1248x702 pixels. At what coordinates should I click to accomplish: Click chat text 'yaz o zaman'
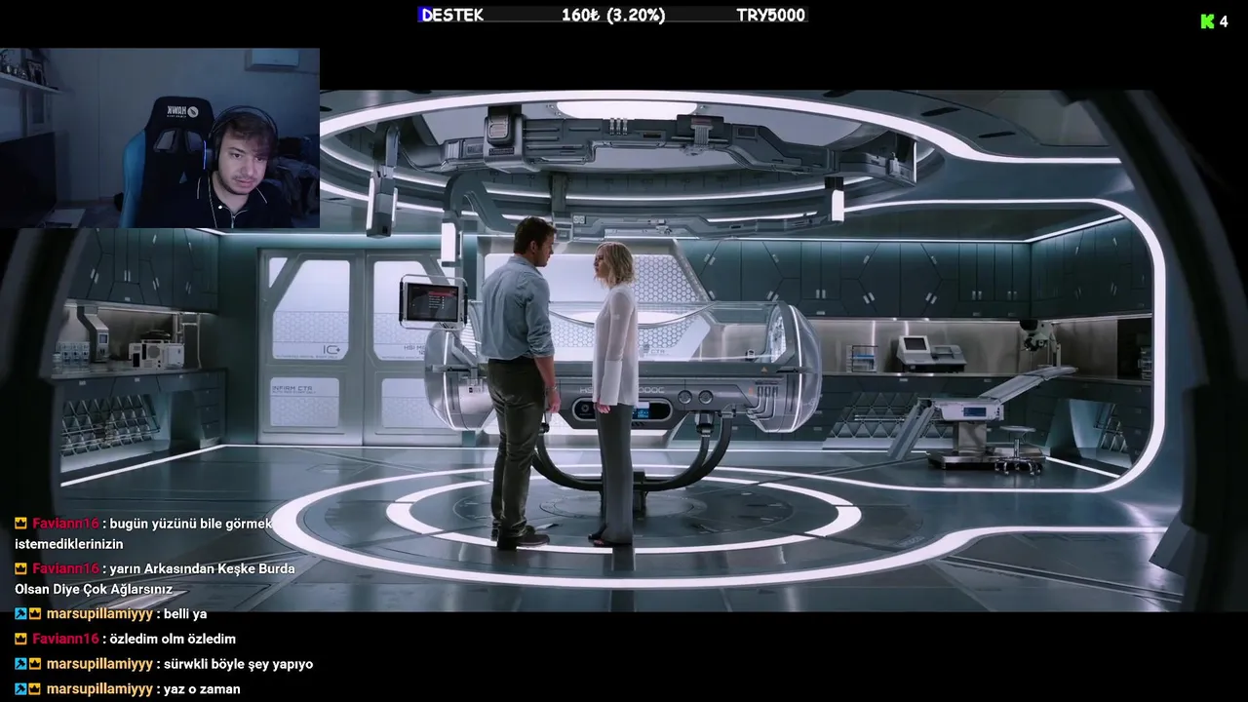click(202, 689)
